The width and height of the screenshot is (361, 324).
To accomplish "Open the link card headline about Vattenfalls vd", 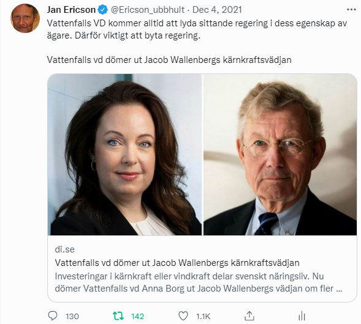I will click(x=177, y=263).
